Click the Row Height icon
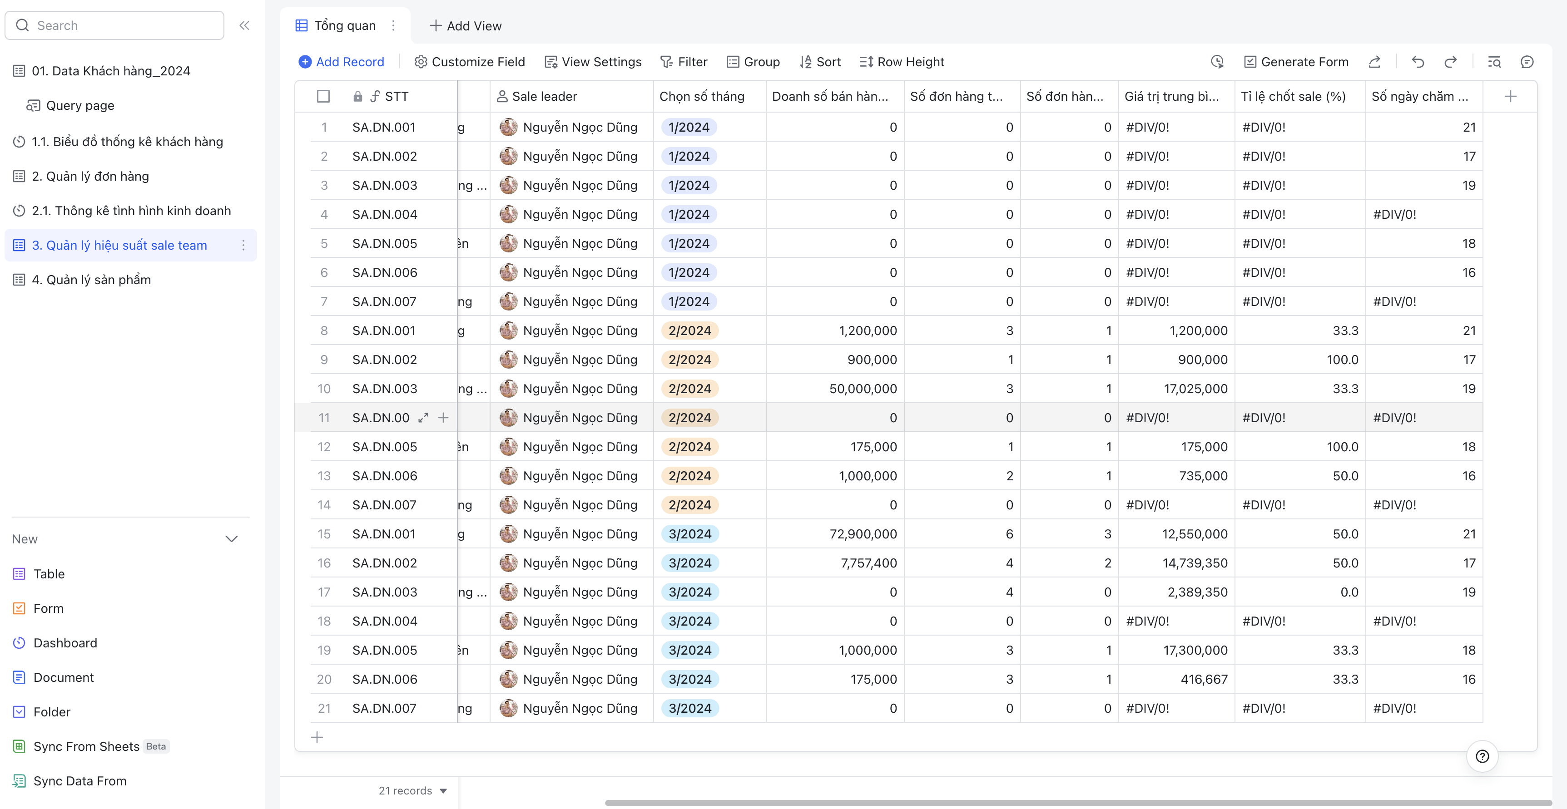1567x809 pixels. coord(866,62)
